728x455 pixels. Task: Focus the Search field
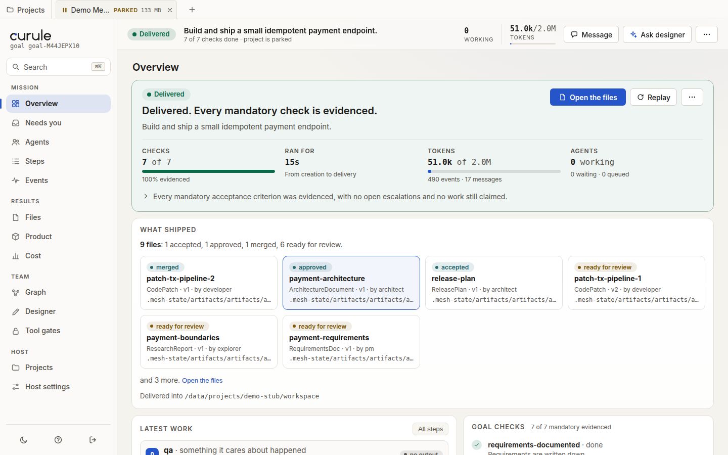click(x=58, y=67)
